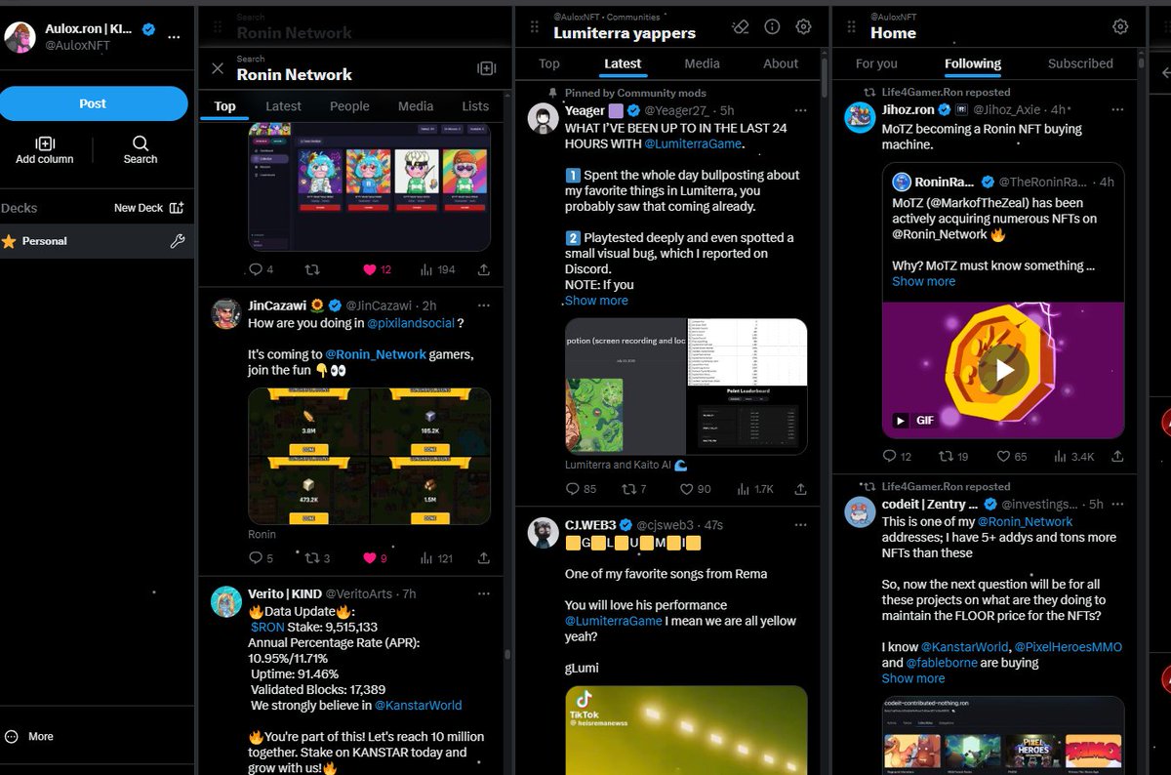Open TikTok video thumbnail in CJ.WEB3 post
This screenshot has width=1171, height=775.
coord(686,730)
